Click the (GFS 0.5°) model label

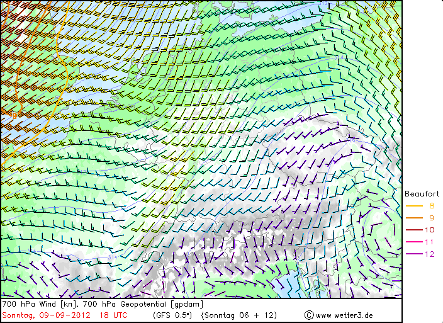172,315
